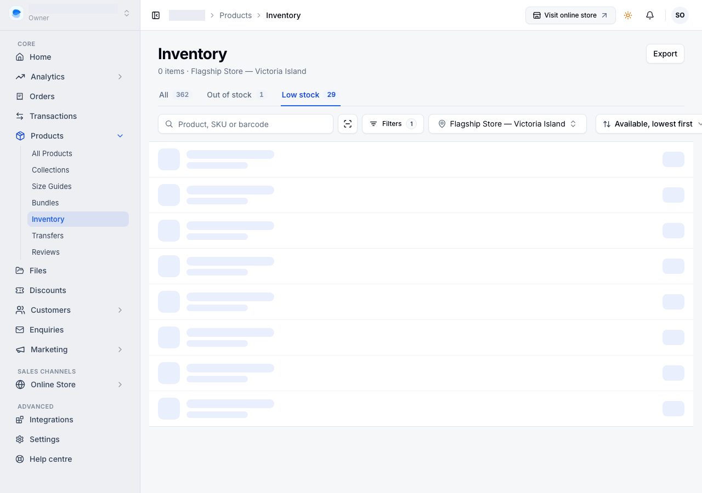Open Collections in sidebar

(78, 170)
